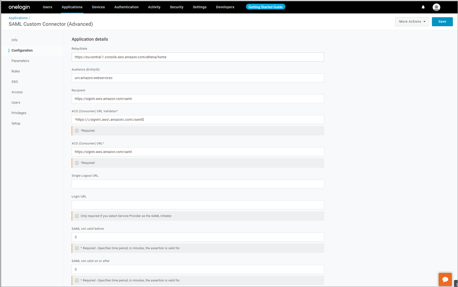Click info icon beside ACS (Consumer) URL *Required note

(77, 163)
